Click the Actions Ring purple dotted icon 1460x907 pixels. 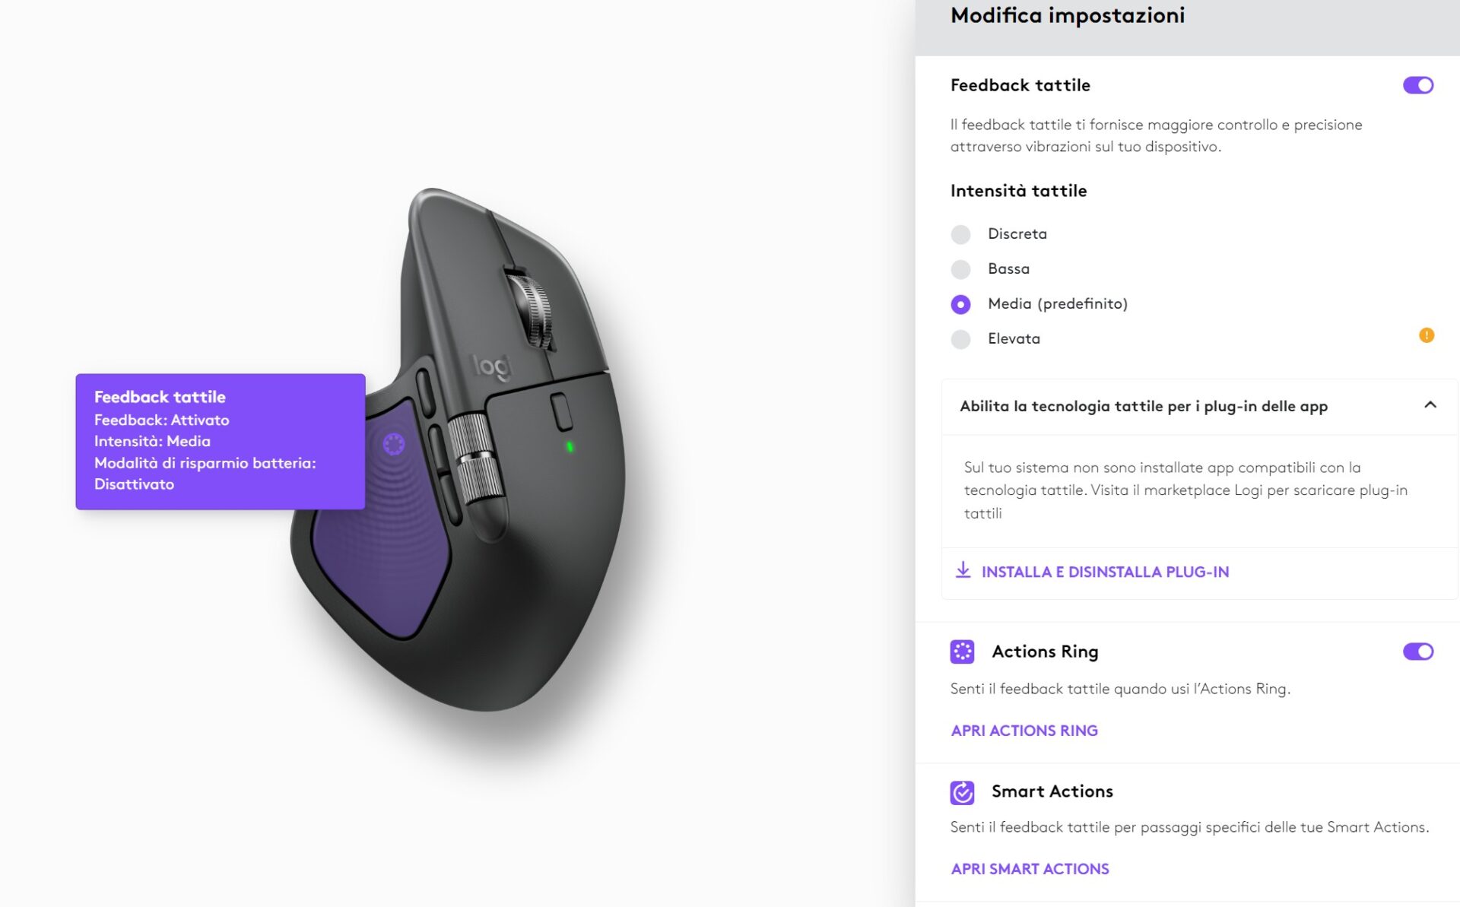pos(962,652)
